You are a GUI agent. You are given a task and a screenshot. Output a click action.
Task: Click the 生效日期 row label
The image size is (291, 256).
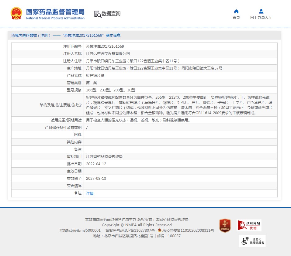click(74, 171)
